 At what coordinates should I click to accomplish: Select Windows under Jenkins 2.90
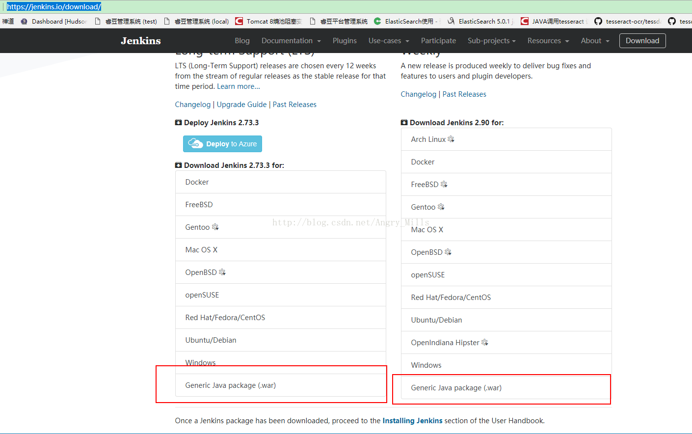click(x=506, y=365)
